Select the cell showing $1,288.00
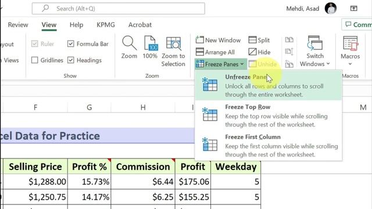The width and height of the screenshot is (372, 209). pos(35,182)
